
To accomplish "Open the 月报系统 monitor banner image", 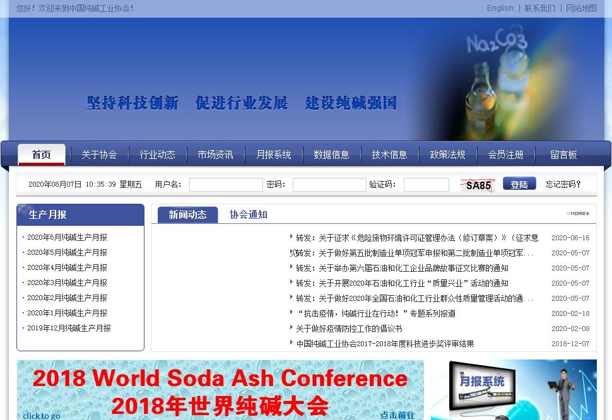I will pyautogui.click(x=514, y=390).
